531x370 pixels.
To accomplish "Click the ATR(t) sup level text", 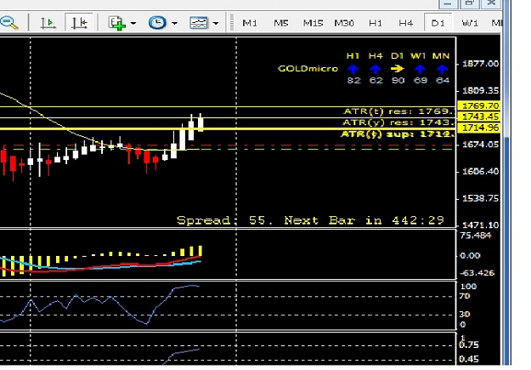I will pyautogui.click(x=397, y=134).
